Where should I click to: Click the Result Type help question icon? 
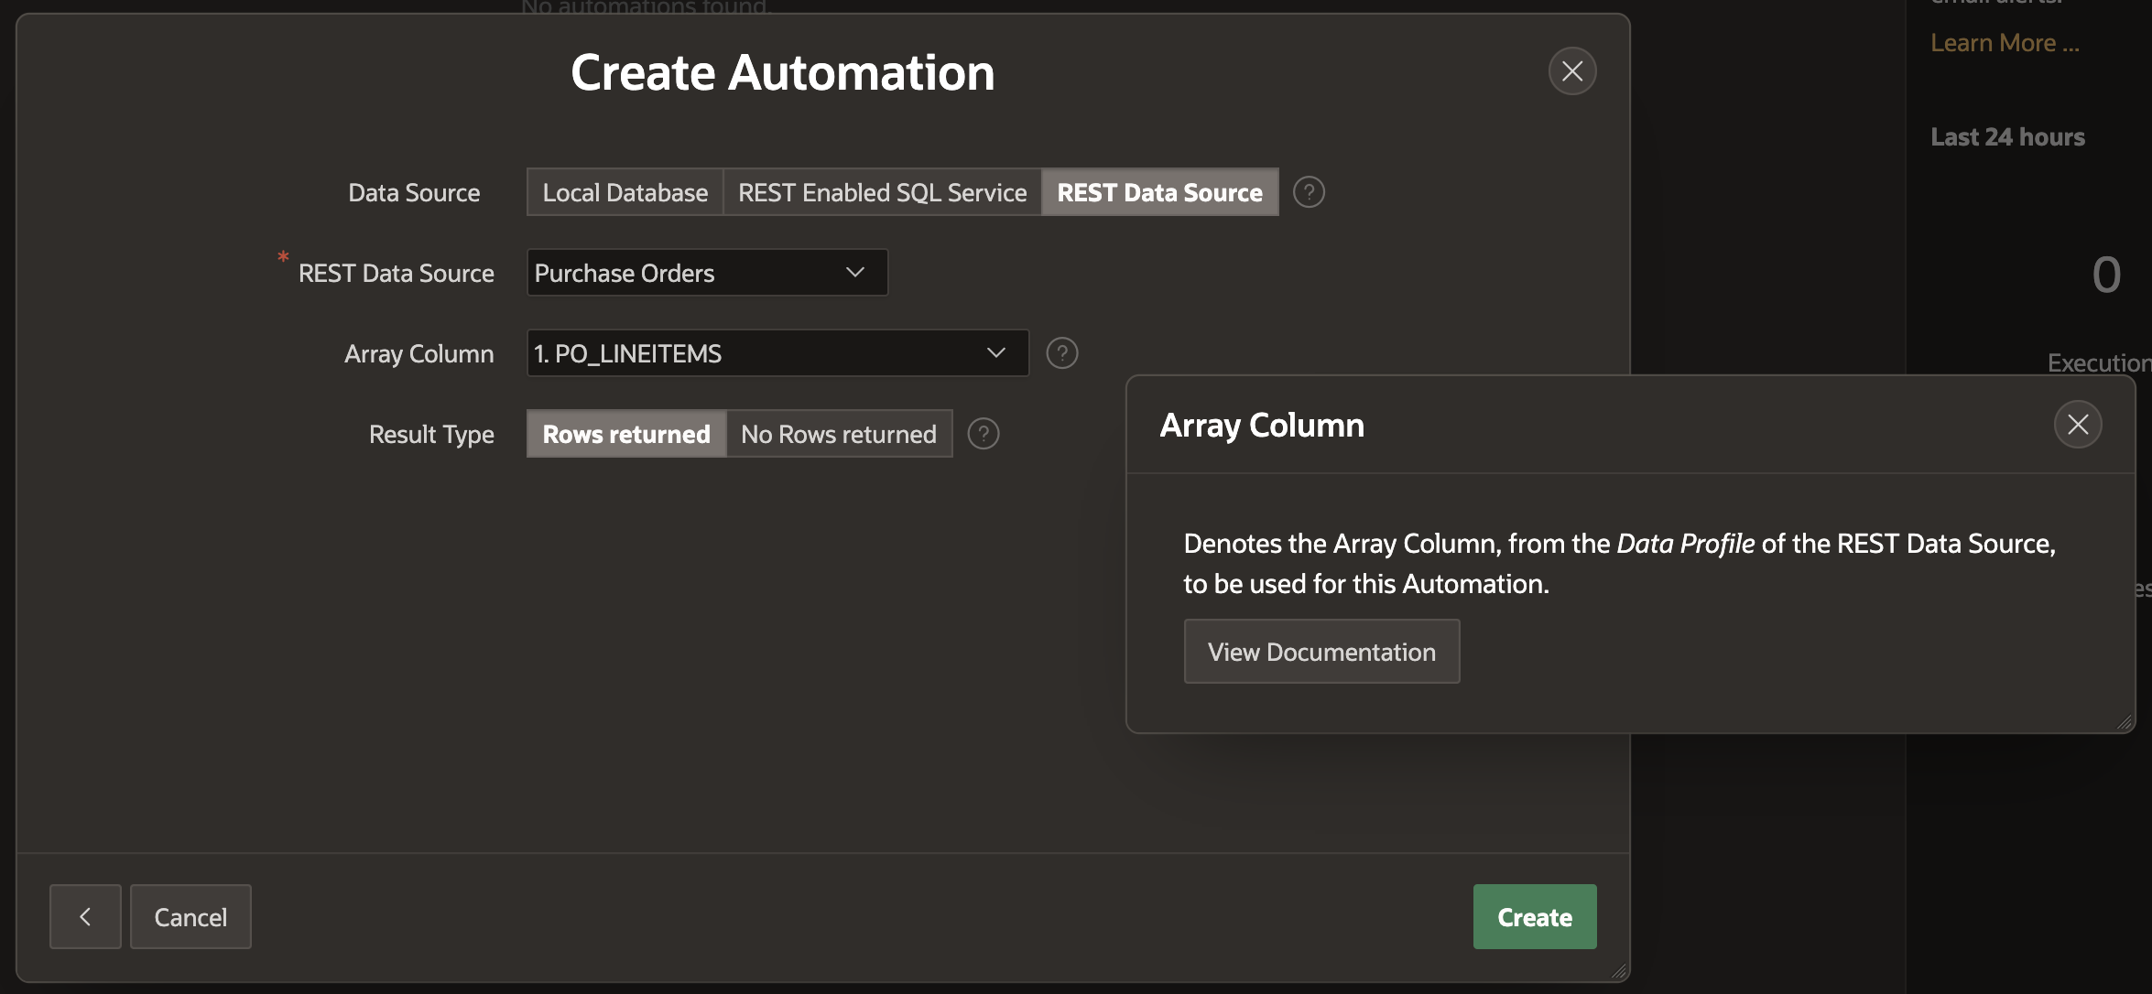point(983,434)
